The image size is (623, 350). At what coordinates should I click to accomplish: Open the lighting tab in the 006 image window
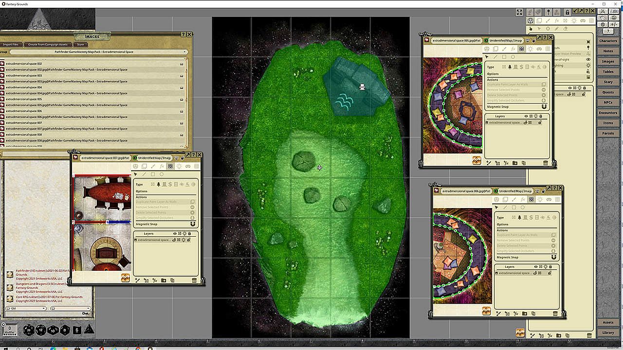click(540, 199)
